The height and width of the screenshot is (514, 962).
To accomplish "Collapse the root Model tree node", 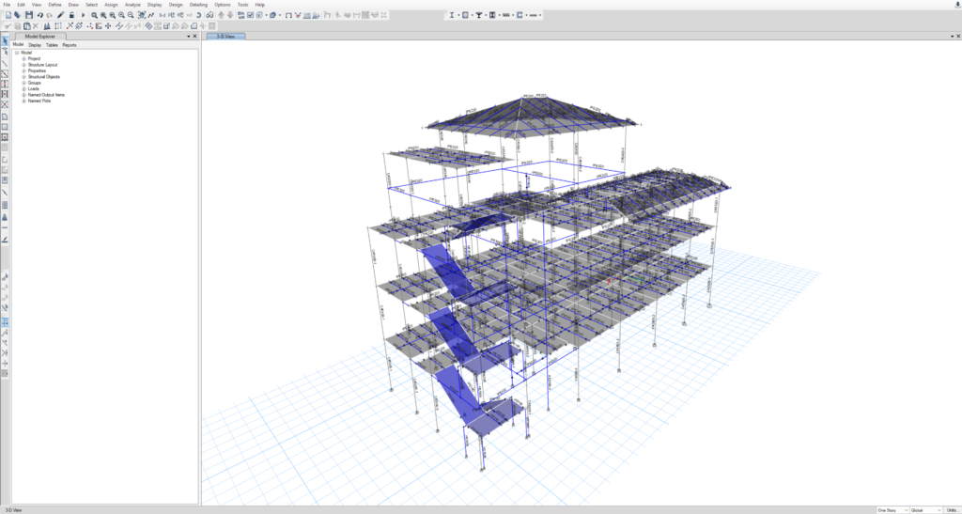I will [x=17, y=53].
